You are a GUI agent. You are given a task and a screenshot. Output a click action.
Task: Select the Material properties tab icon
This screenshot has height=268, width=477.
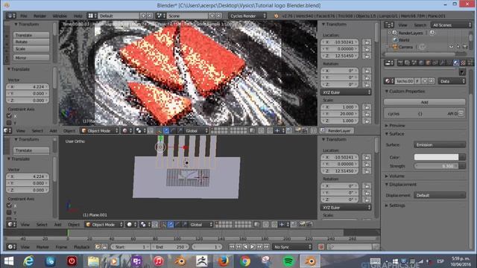456,63
